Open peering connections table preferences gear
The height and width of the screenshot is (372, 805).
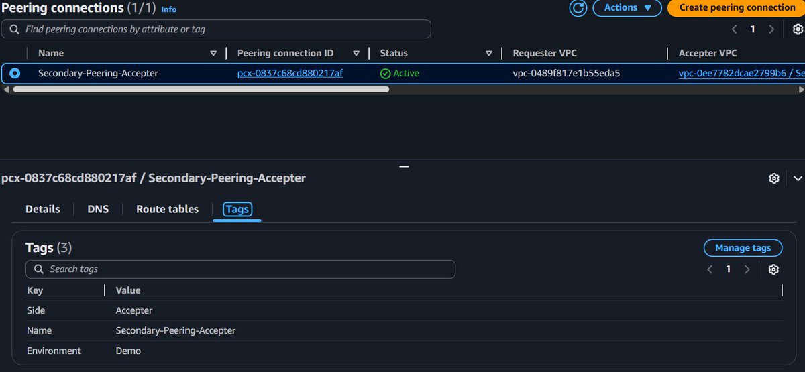coord(798,29)
